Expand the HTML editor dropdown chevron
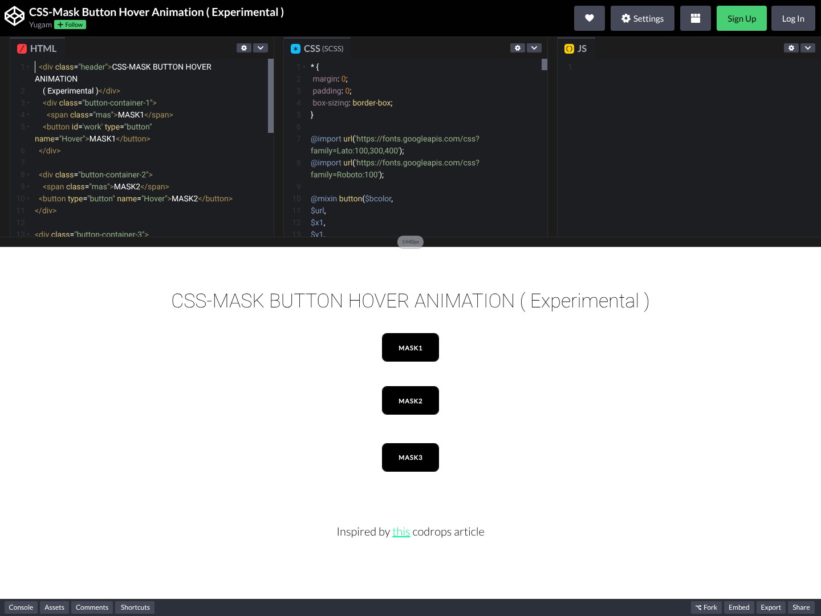Image resolution: width=821 pixels, height=616 pixels. pos(261,48)
